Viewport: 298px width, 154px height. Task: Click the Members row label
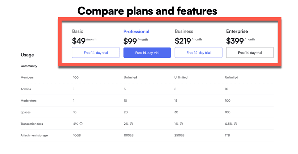[x=27, y=77]
